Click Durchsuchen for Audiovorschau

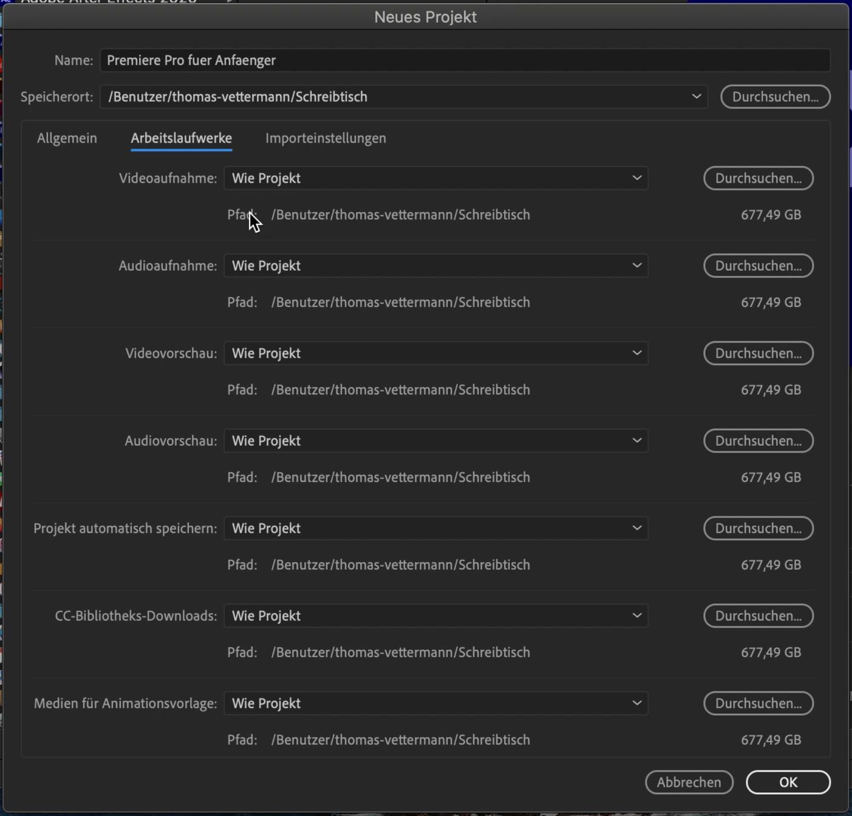tap(758, 441)
